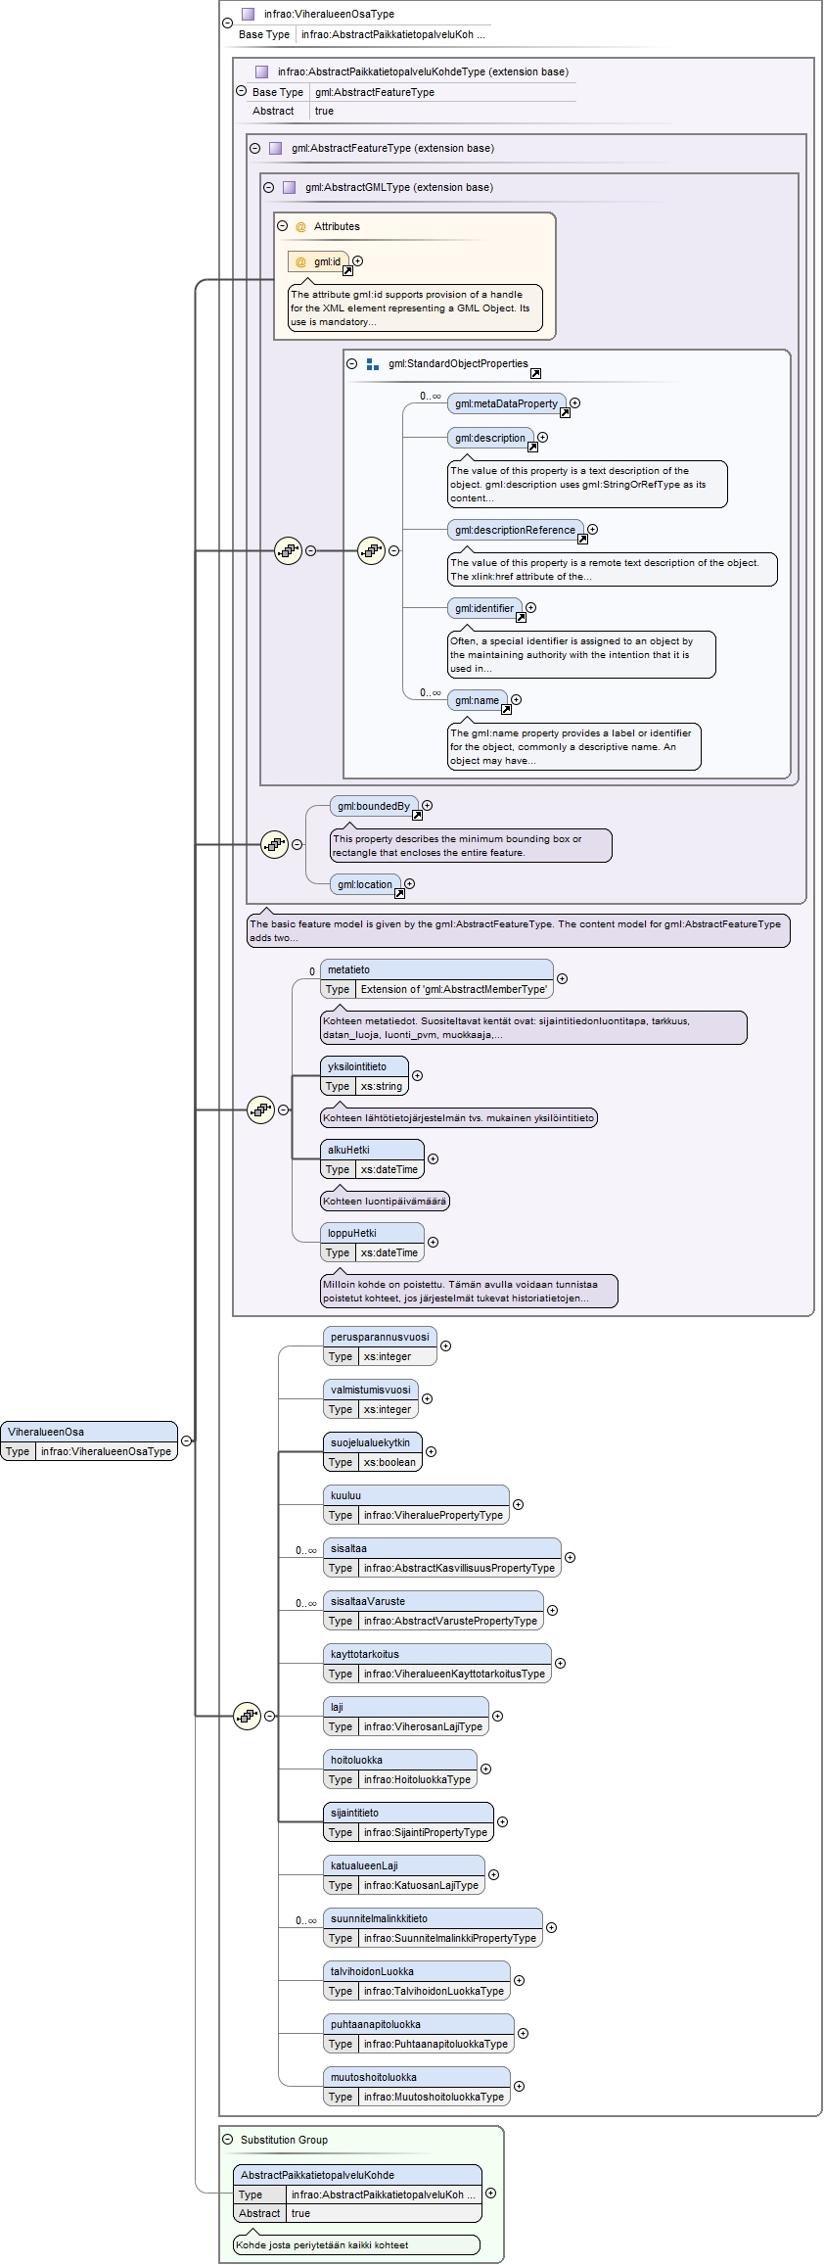Select sequence compositor beside laji element

click(x=247, y=1716)
